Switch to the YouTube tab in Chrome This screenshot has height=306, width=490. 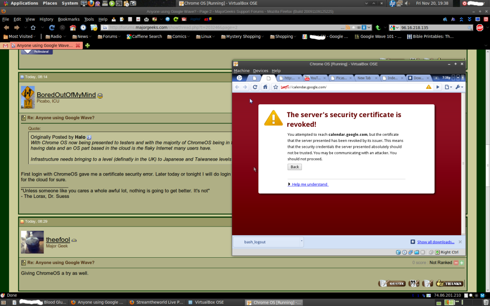(314, 77)
